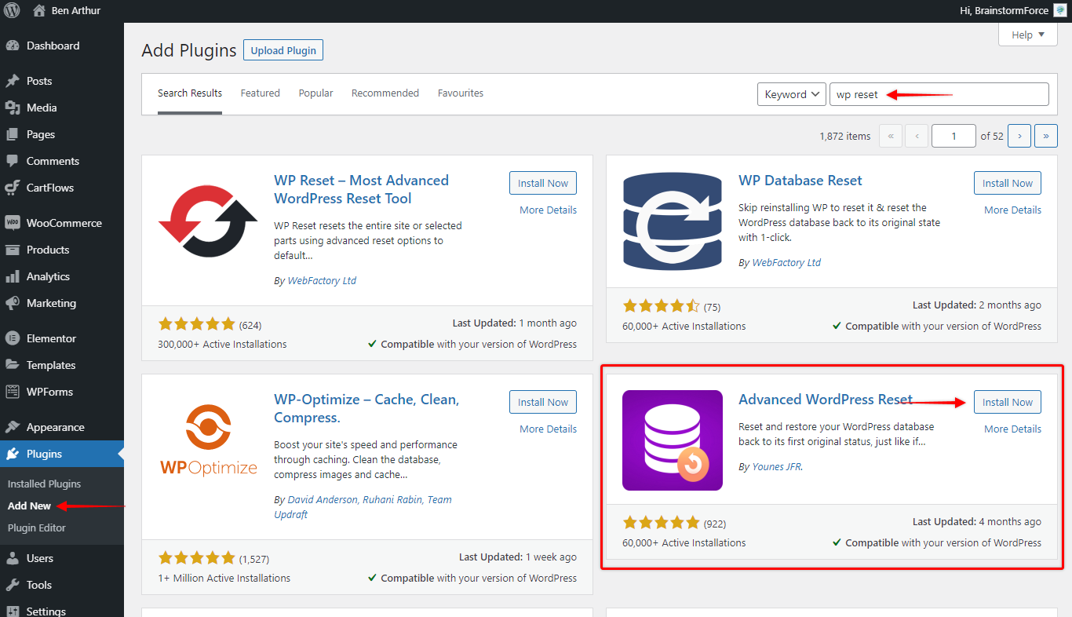
Task: Open the home icon next to Ben Arthur
Action: point(39,11)
